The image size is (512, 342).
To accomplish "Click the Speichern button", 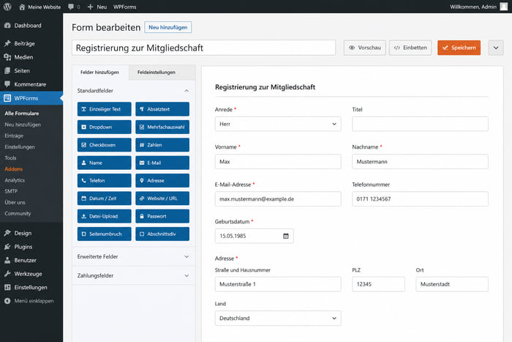I will [459, 48].
